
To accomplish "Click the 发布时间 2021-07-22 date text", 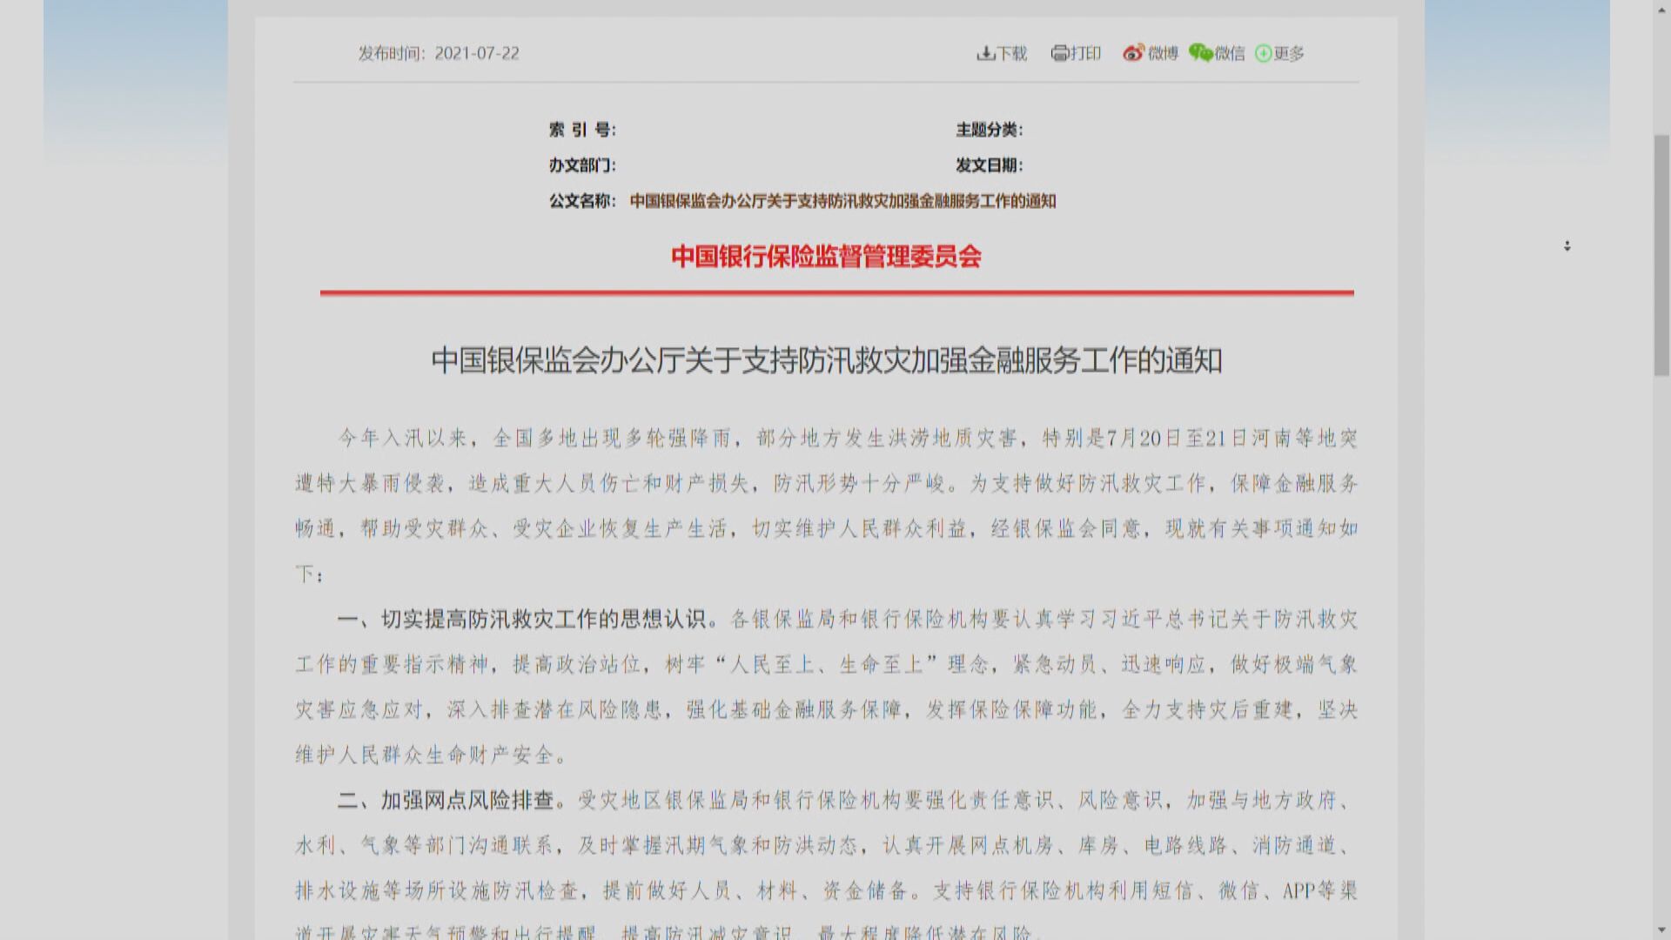I will (x=439, y=54).
